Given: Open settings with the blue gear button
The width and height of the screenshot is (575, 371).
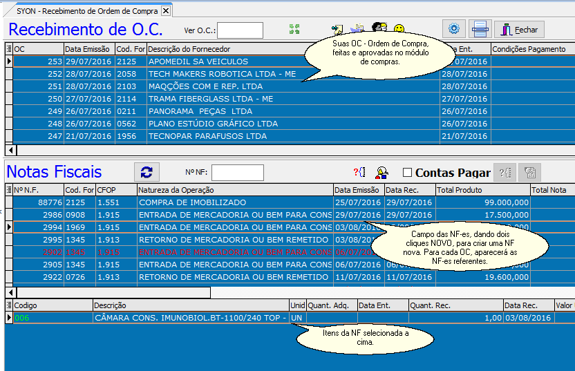Looking at the screenshot, I should click(454, 29).
